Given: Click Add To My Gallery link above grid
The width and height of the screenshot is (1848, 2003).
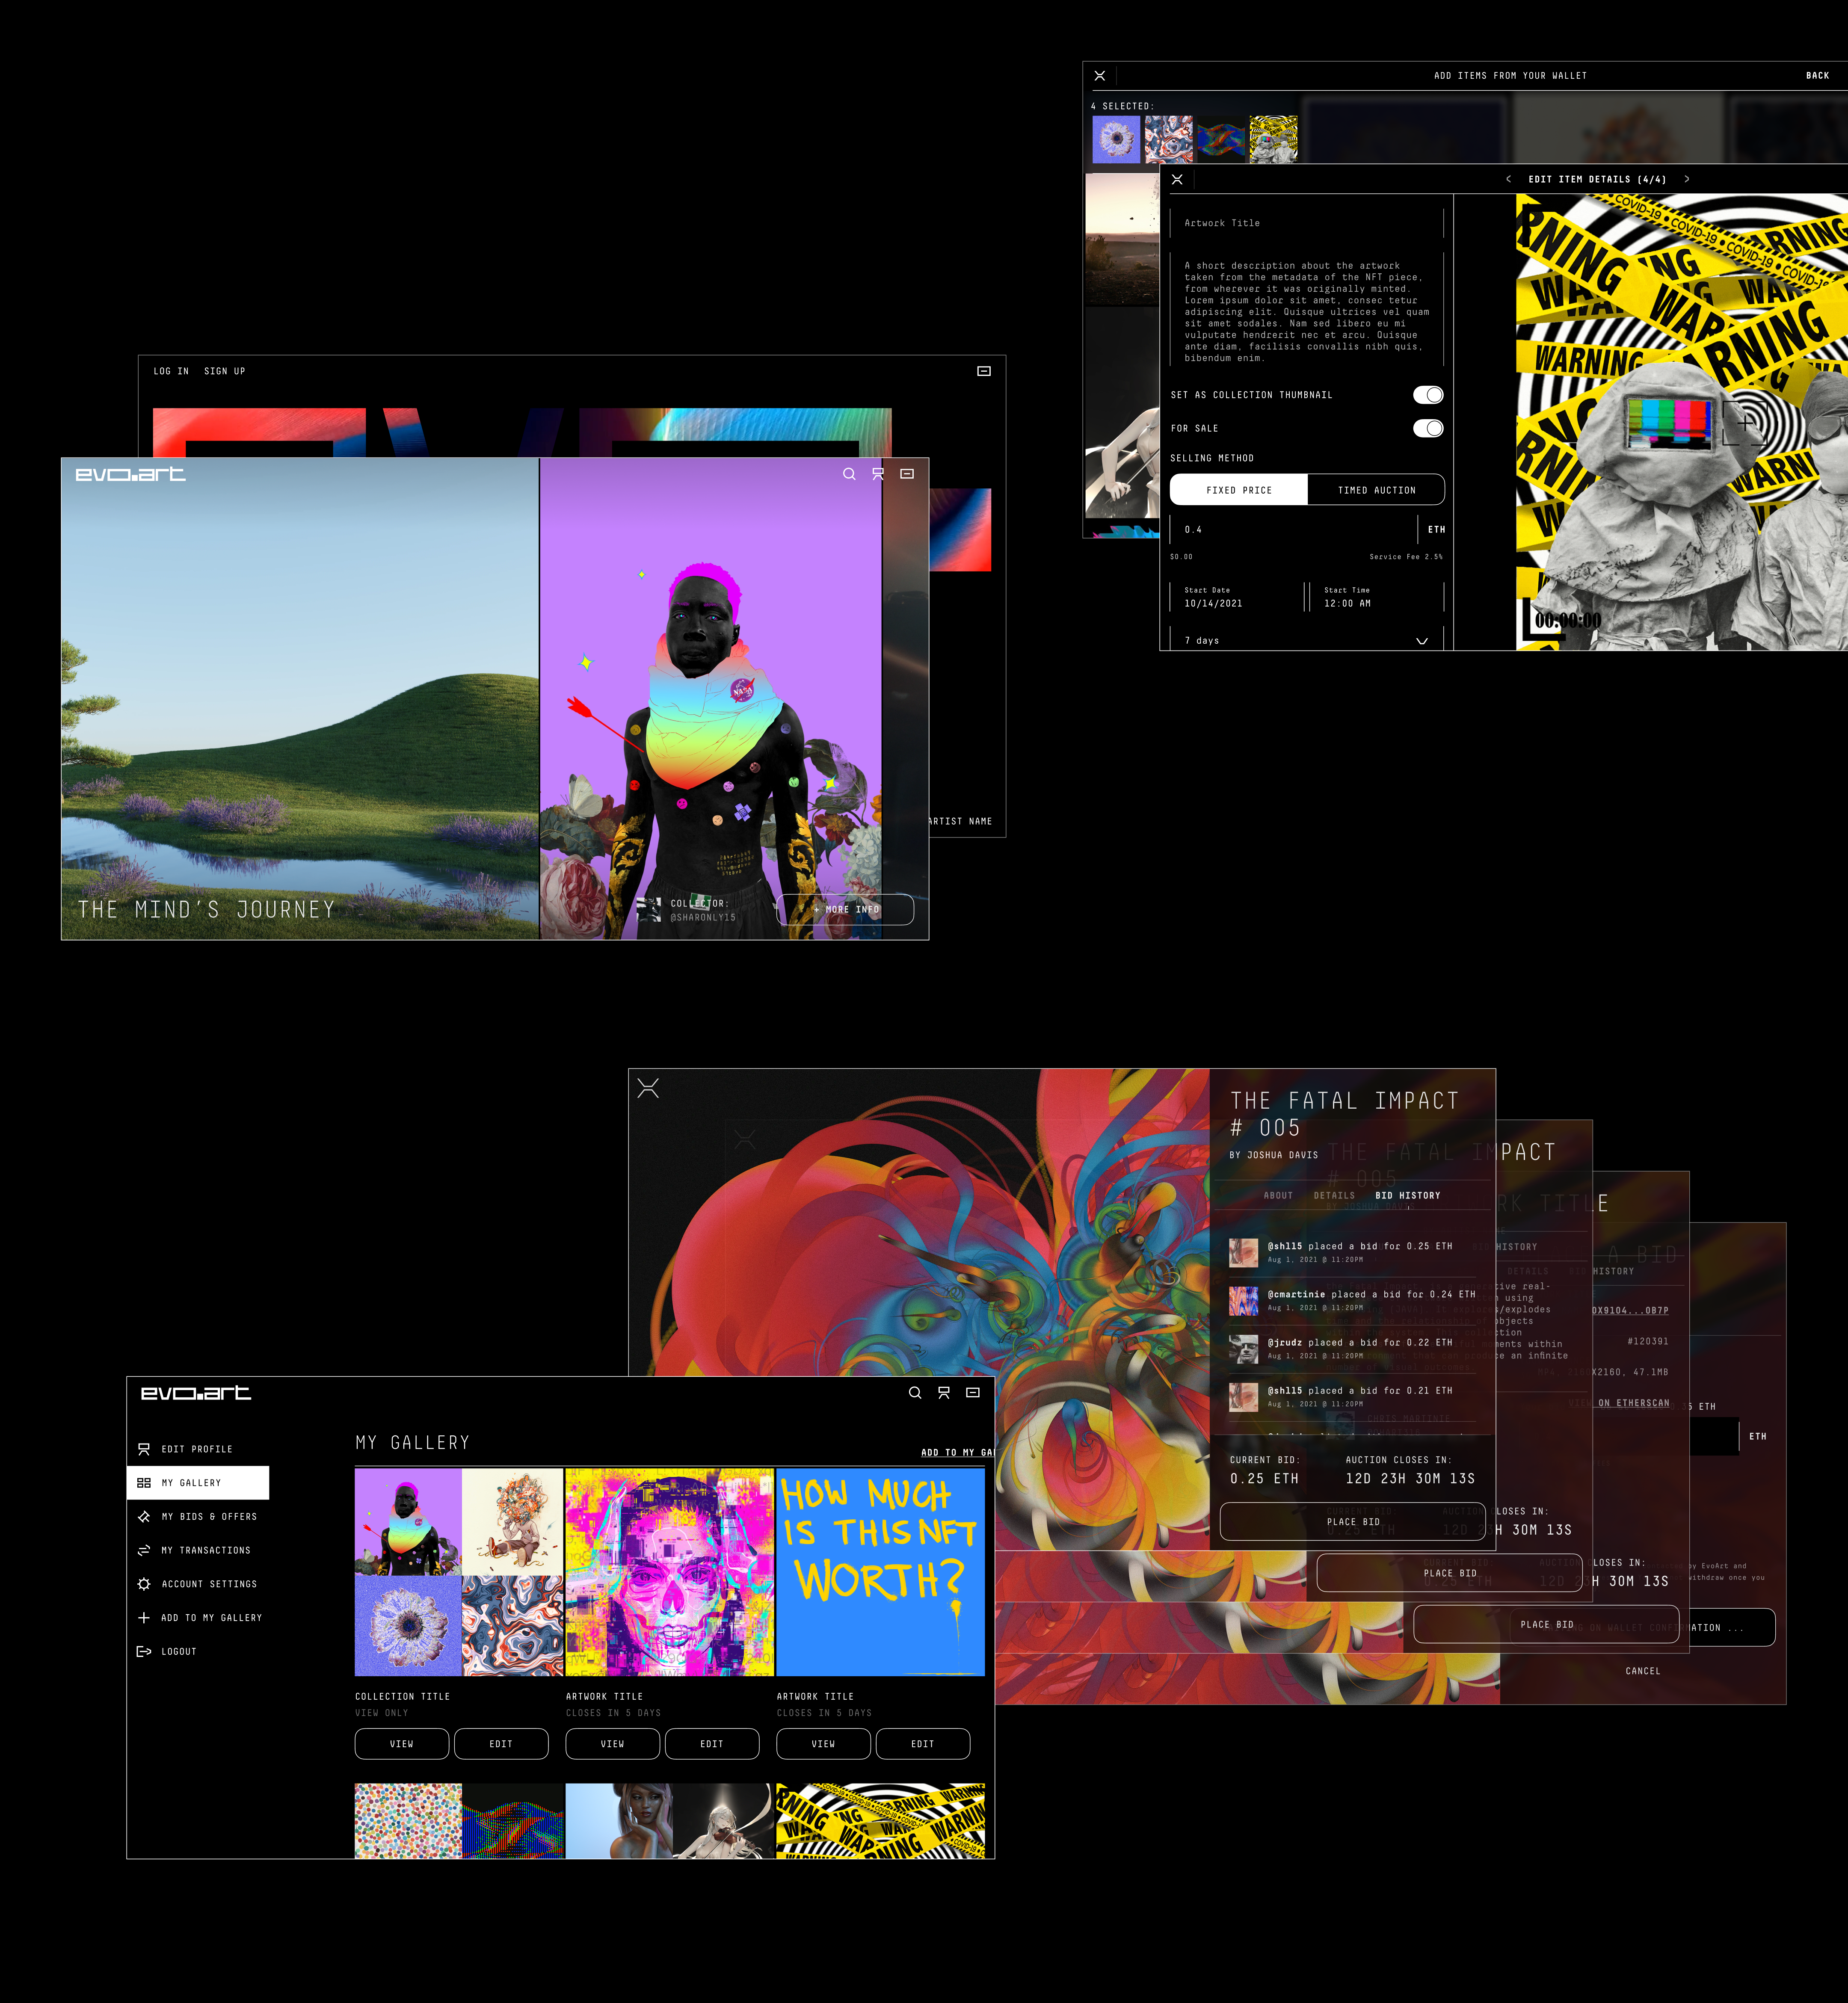Looking at the screenshot, I should (x=957, y=1452).
